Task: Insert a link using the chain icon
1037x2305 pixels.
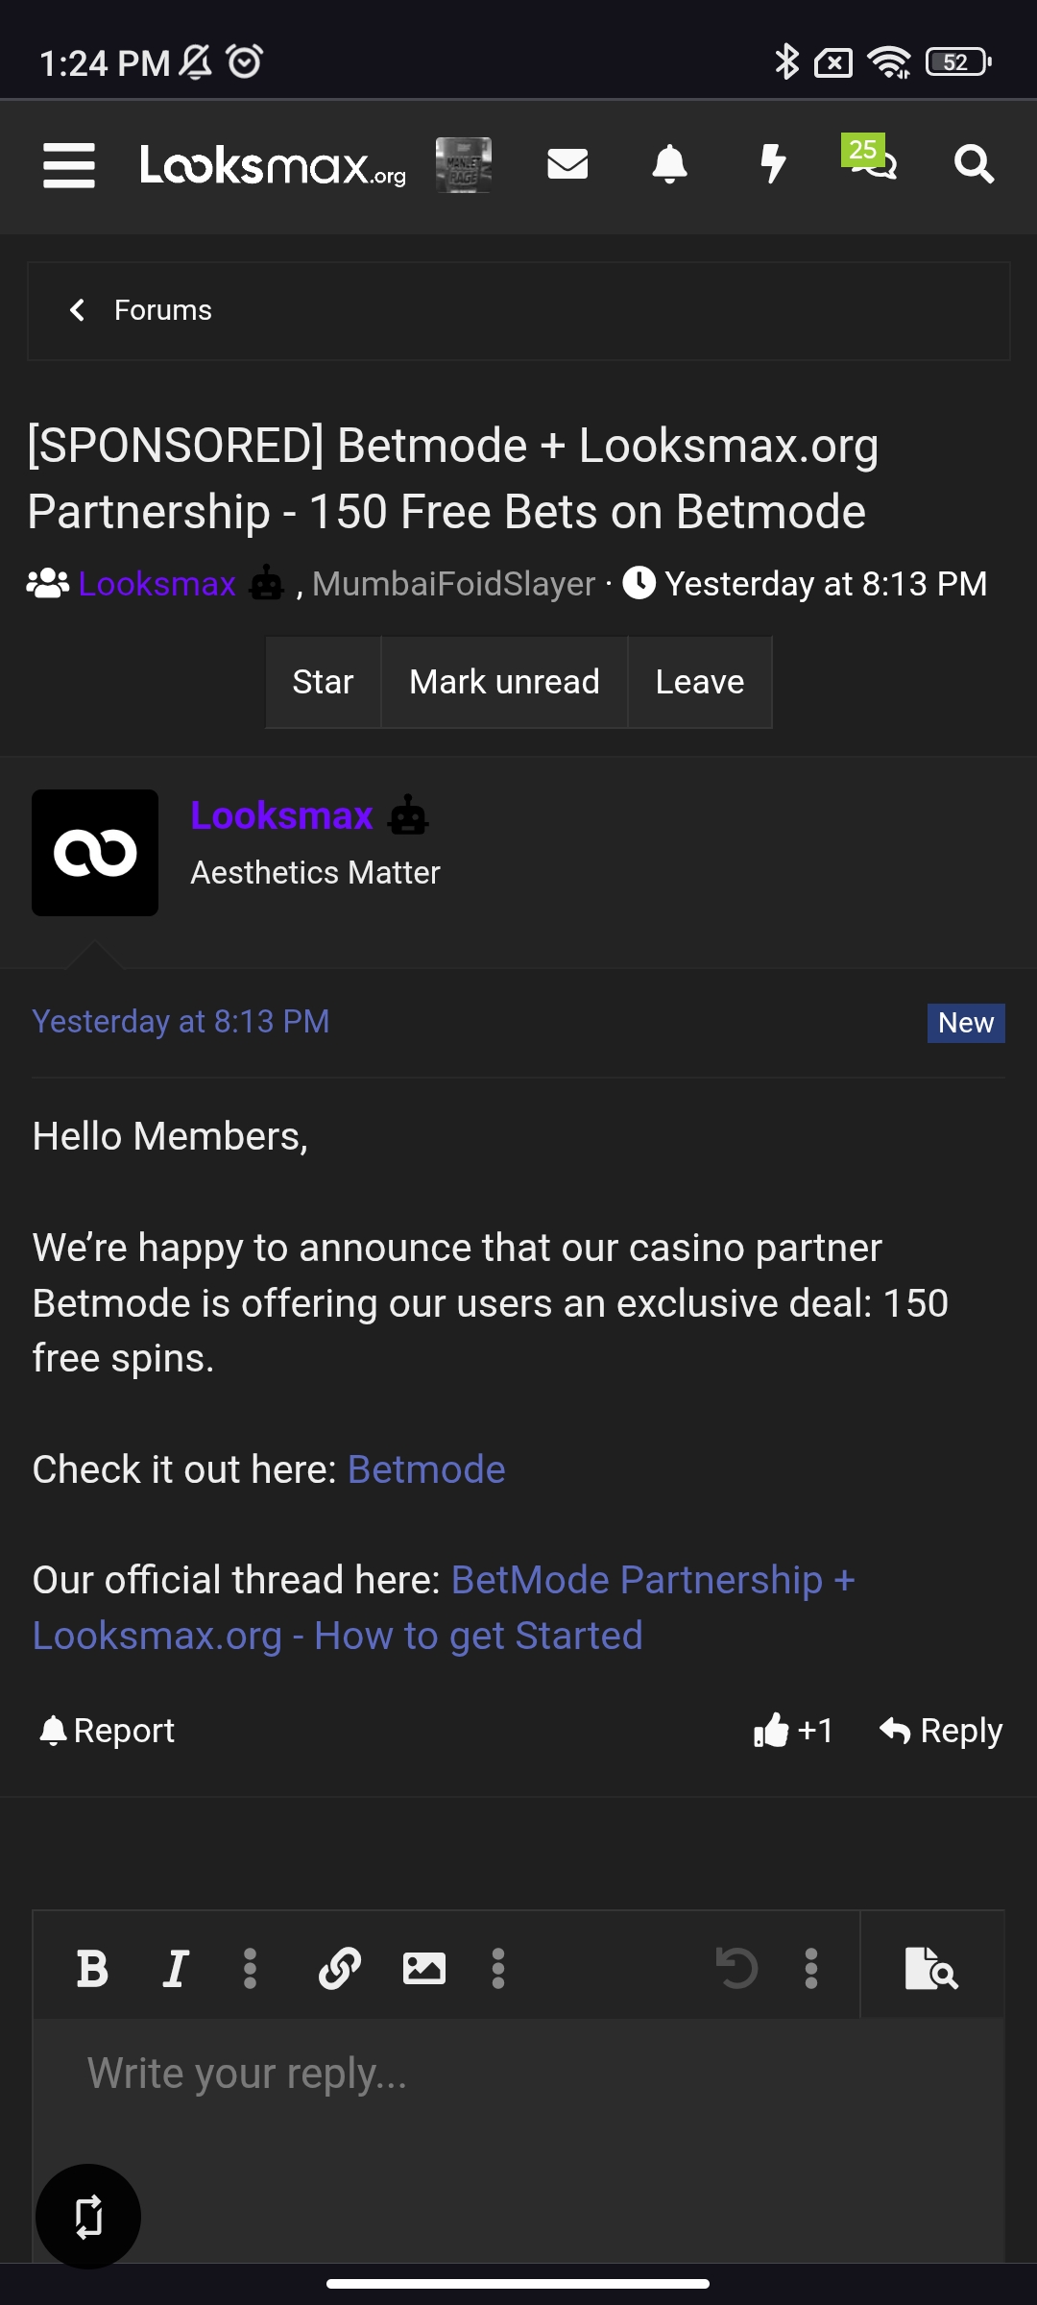Action: click(x=340, y=1968)
